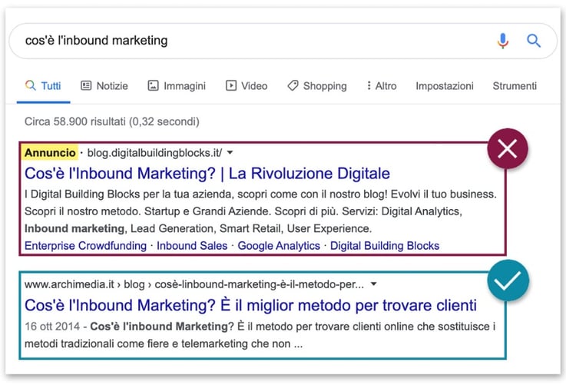The image size is (566, 385).
Task: Open the Video results tab
Action: pyautogui.click(x=247, y=86)
